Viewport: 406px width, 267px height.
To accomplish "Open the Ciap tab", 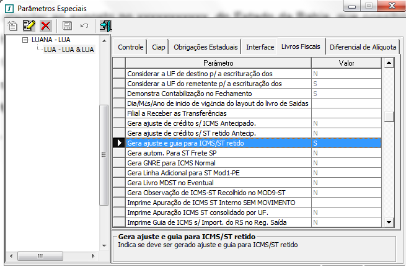I will [158, 47].
